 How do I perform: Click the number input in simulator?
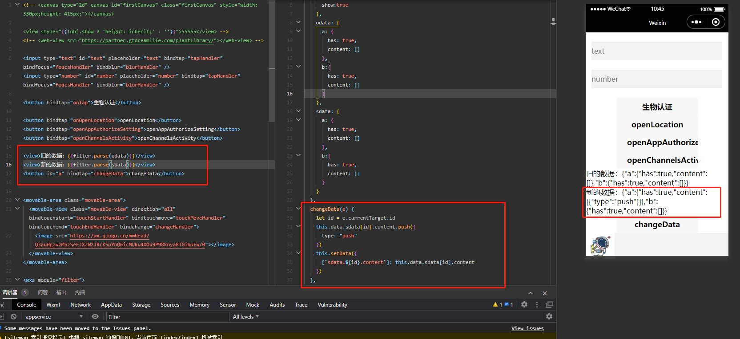click(657, 79)
